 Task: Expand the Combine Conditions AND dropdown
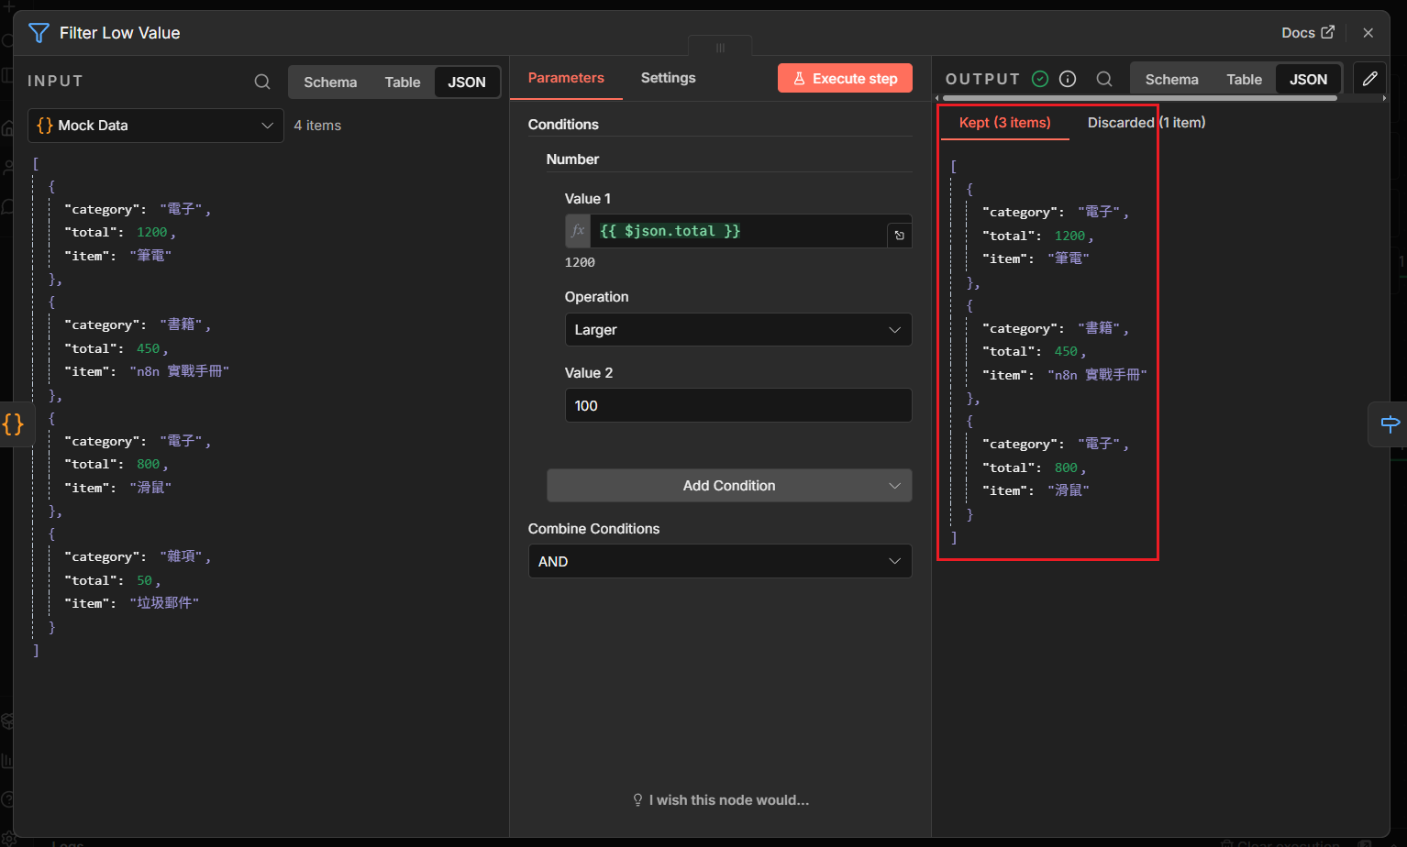(x=719, y=562)
